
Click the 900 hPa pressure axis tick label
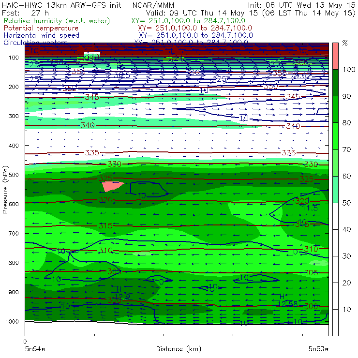pyautogui.click(x=14, y=292)
